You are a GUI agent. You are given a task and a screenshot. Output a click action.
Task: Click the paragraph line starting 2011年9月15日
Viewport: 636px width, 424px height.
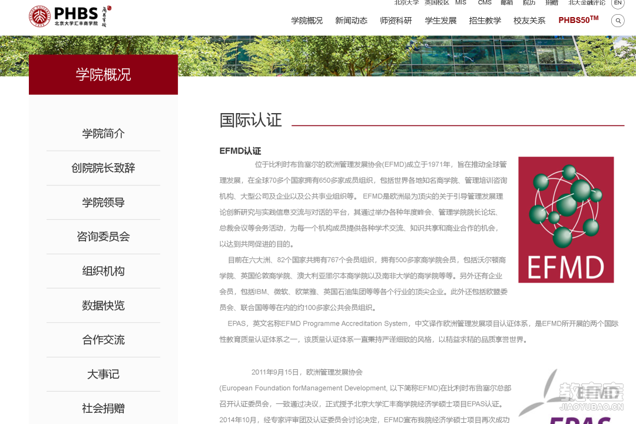(x=307, y=372)
